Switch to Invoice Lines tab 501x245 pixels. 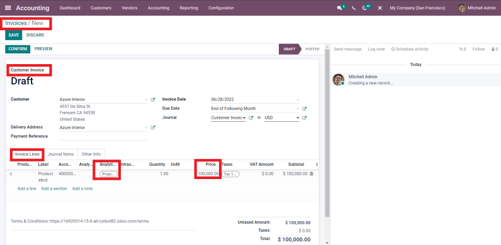[27, 154]
